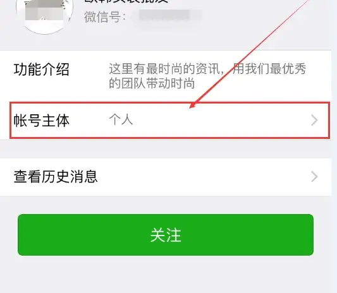
Task: Tap the green 关注 follow button
Action: [x=166, y=235]
